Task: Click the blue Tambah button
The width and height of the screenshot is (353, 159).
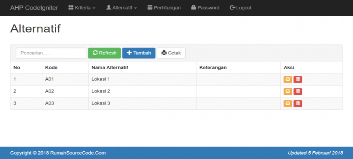Action: coord(139,53)
